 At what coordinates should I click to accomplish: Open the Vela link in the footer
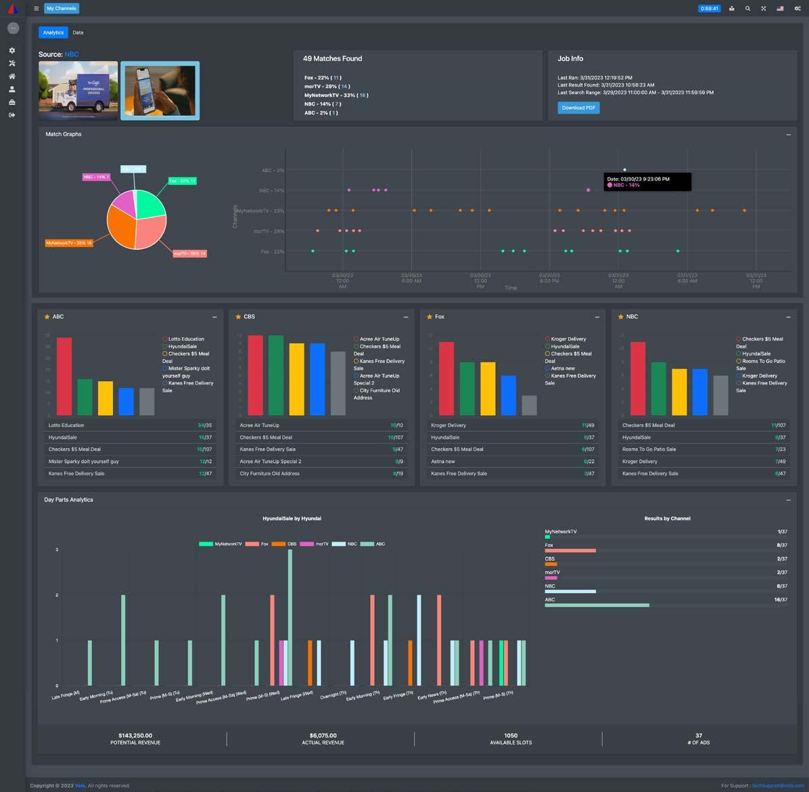point(79,785)
